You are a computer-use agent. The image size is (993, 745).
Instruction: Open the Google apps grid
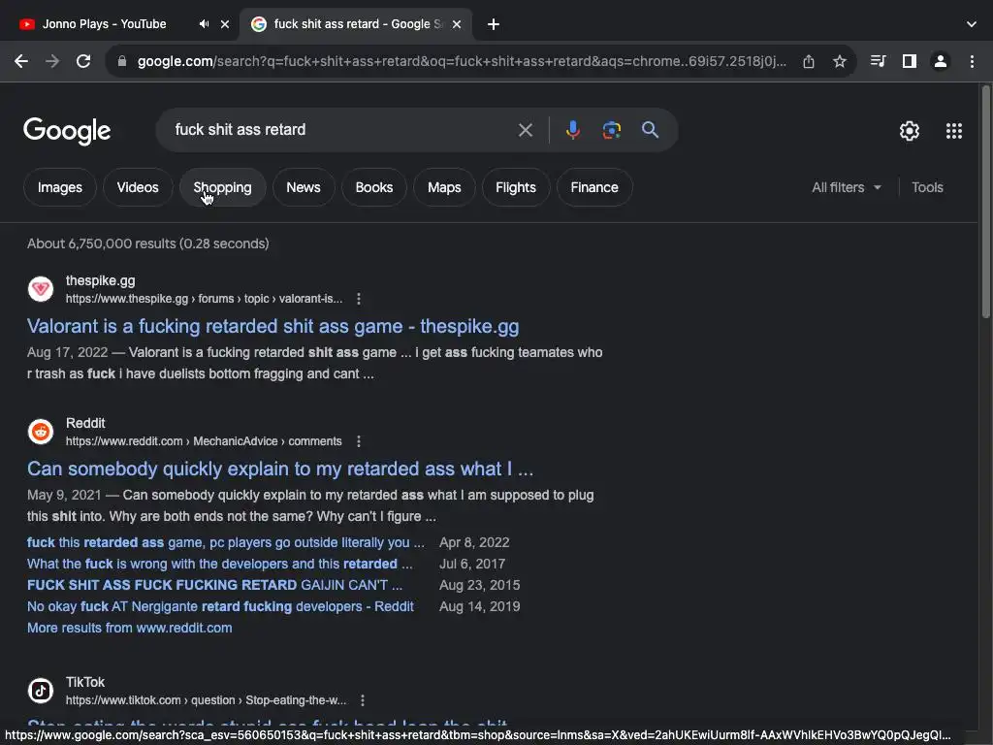954,131
